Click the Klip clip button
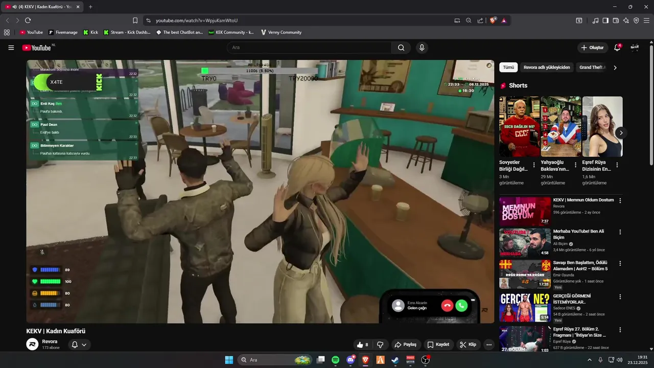Image resolution: width=654 pixels, height=368 pixels. [x=468, y=344]
